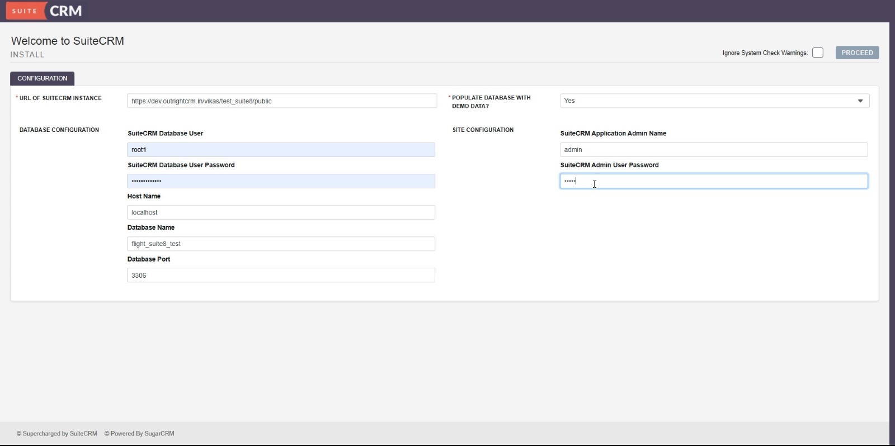
Task: Click the PROCEED button
Action: (857, 53)
